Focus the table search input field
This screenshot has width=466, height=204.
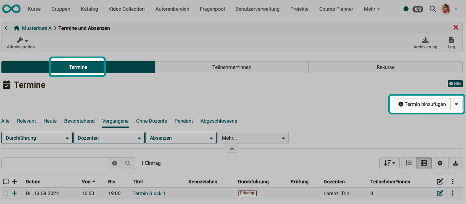(x=55, y=163)
